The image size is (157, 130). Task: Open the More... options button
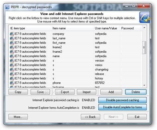click(x=18, y=117)
